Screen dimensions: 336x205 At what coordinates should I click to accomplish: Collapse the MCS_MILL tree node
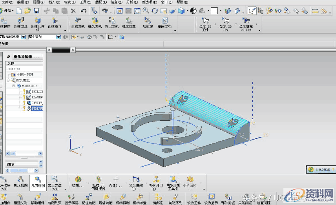(9, 80)
